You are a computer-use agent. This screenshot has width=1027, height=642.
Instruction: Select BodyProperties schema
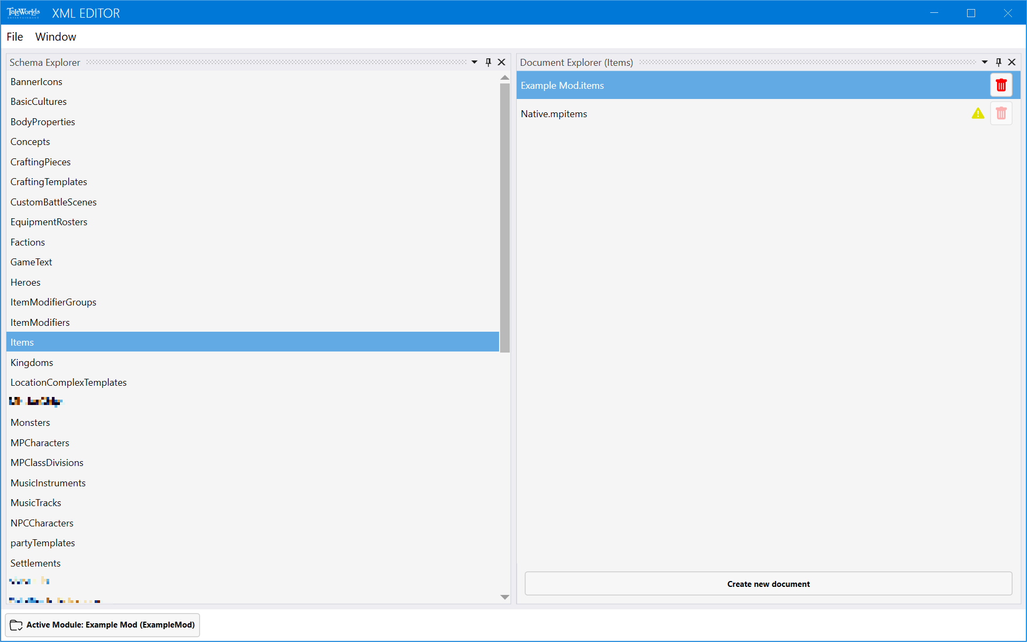pos(252,122)
